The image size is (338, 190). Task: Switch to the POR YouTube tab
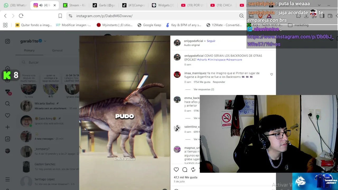(193, 5)
